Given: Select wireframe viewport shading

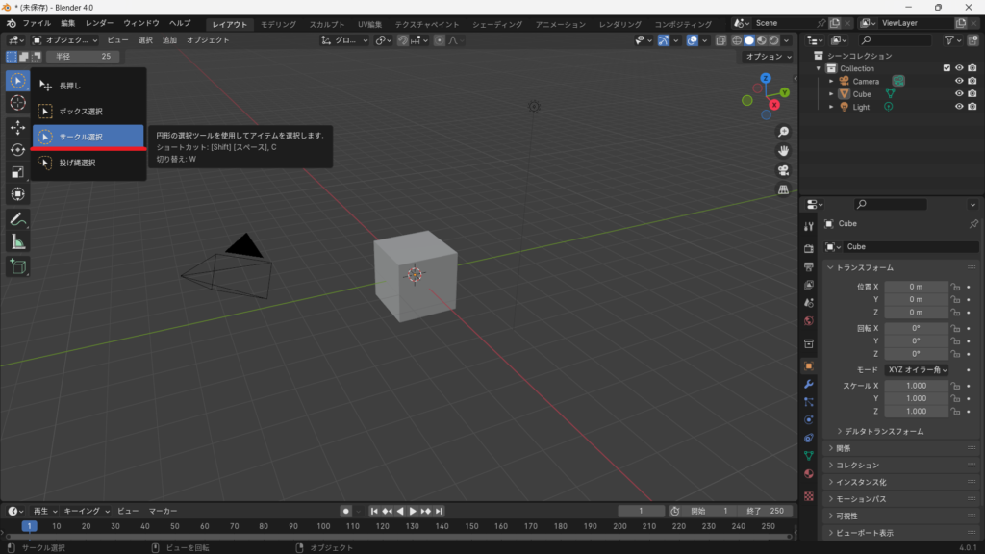Looking at the screenshot, I should 737,40.
